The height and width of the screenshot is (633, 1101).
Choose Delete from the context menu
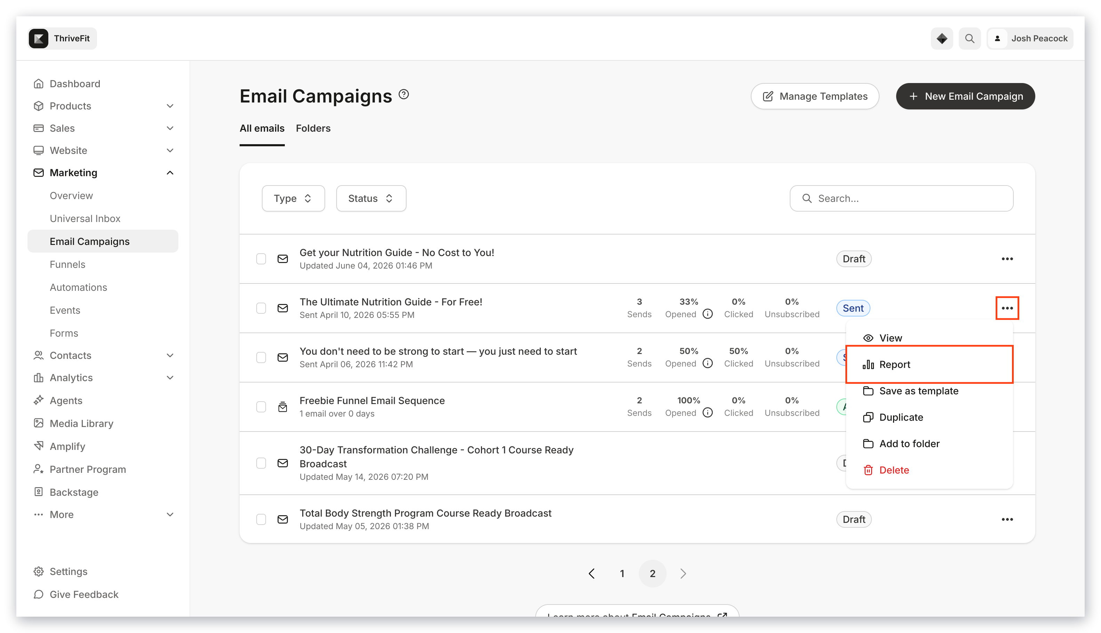tap(930, 470)
